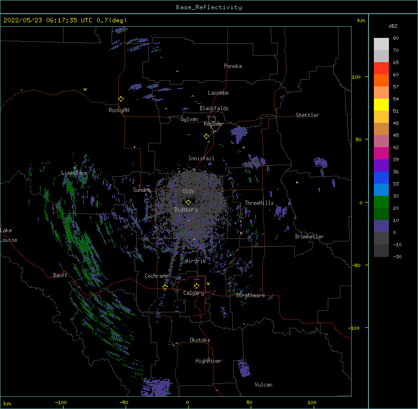Click the green 30 dBZ legend swatch
This screenshot has height=409, width=418.
point(381,202)
